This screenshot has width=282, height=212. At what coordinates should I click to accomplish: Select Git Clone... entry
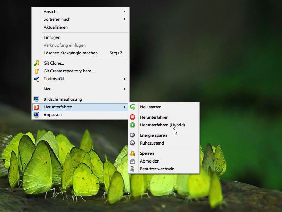pos(80,63)
